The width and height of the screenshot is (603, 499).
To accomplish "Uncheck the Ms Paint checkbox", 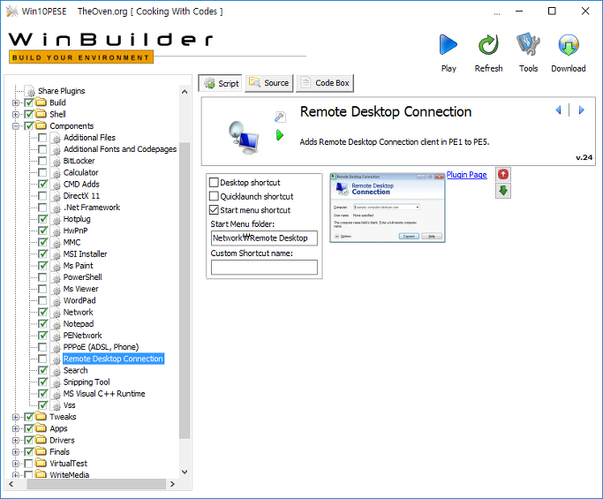I will click(42, 266).
